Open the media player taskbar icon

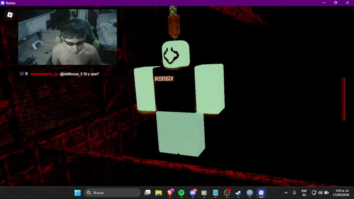point(204,193)
